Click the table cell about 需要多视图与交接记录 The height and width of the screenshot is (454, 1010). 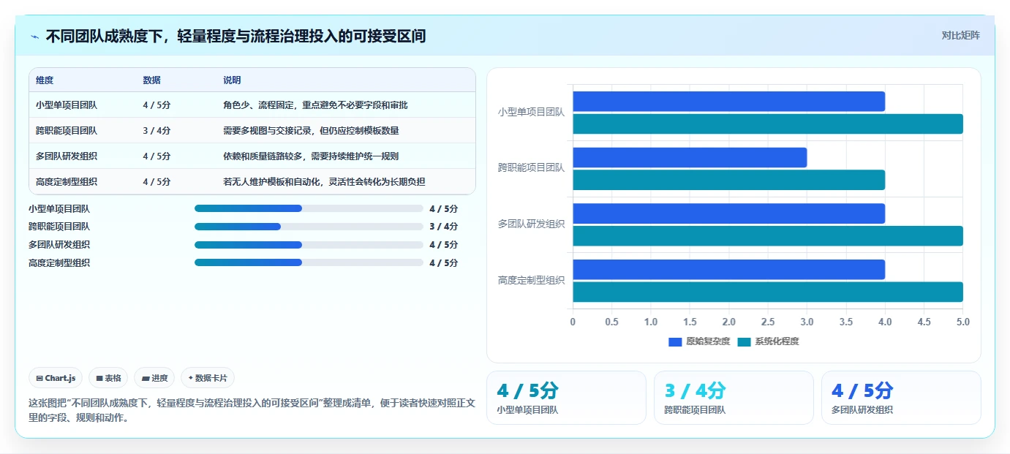(311, 131)
